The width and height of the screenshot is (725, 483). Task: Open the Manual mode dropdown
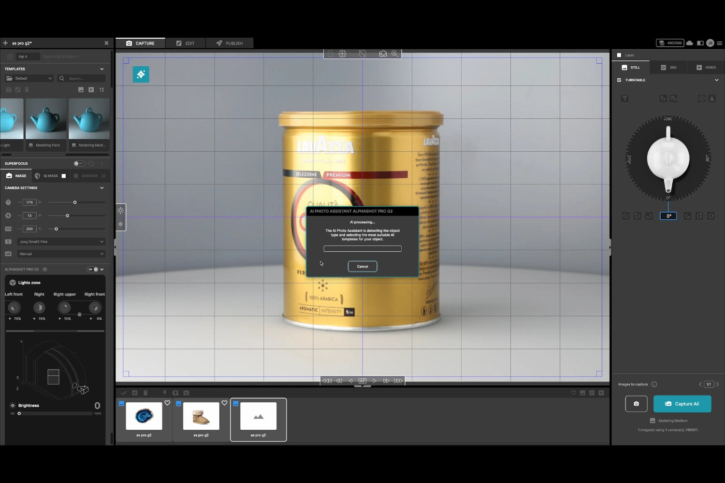click(x=61, y=254)
